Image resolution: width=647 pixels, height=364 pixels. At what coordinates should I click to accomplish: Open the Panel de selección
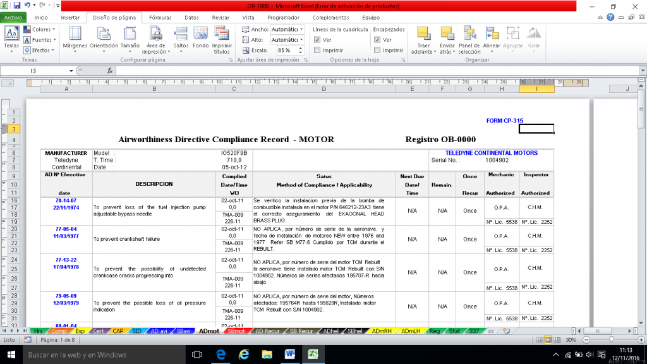[x=469, y=39]
